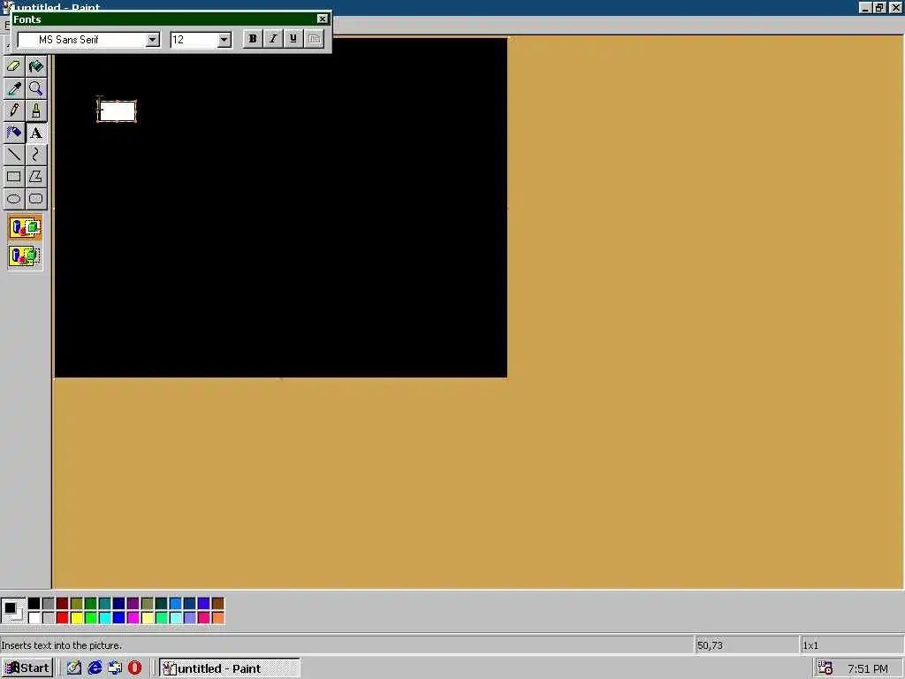Select the Eraser tool
The image size is (905, 679).
pyautogui.click(x=14, y=66)
